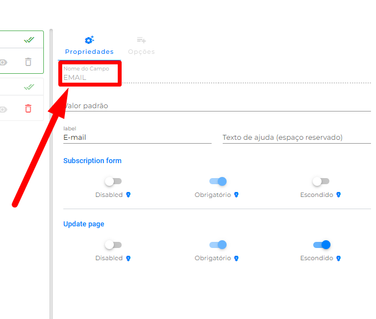The width and height of the screenshot is (376, 319).
Task: Click info icon beside Update page Escondido
Action: point(338,259)
